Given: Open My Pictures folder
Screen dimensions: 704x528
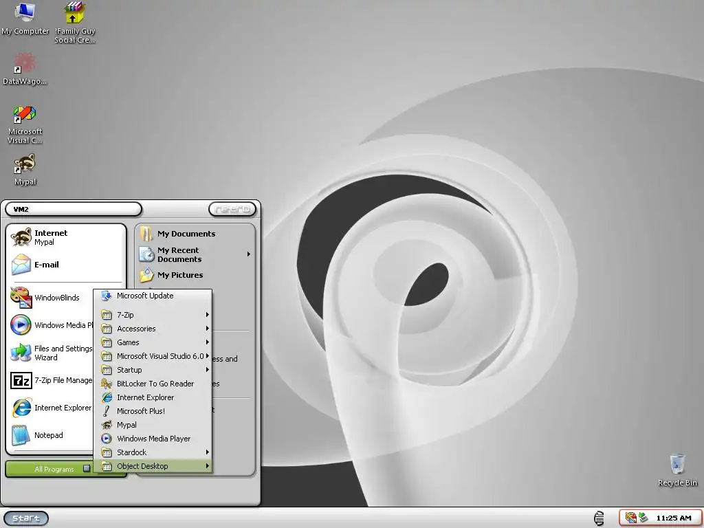Looking at the screenshot, I should pyautogui.click(x=195, y=275).
